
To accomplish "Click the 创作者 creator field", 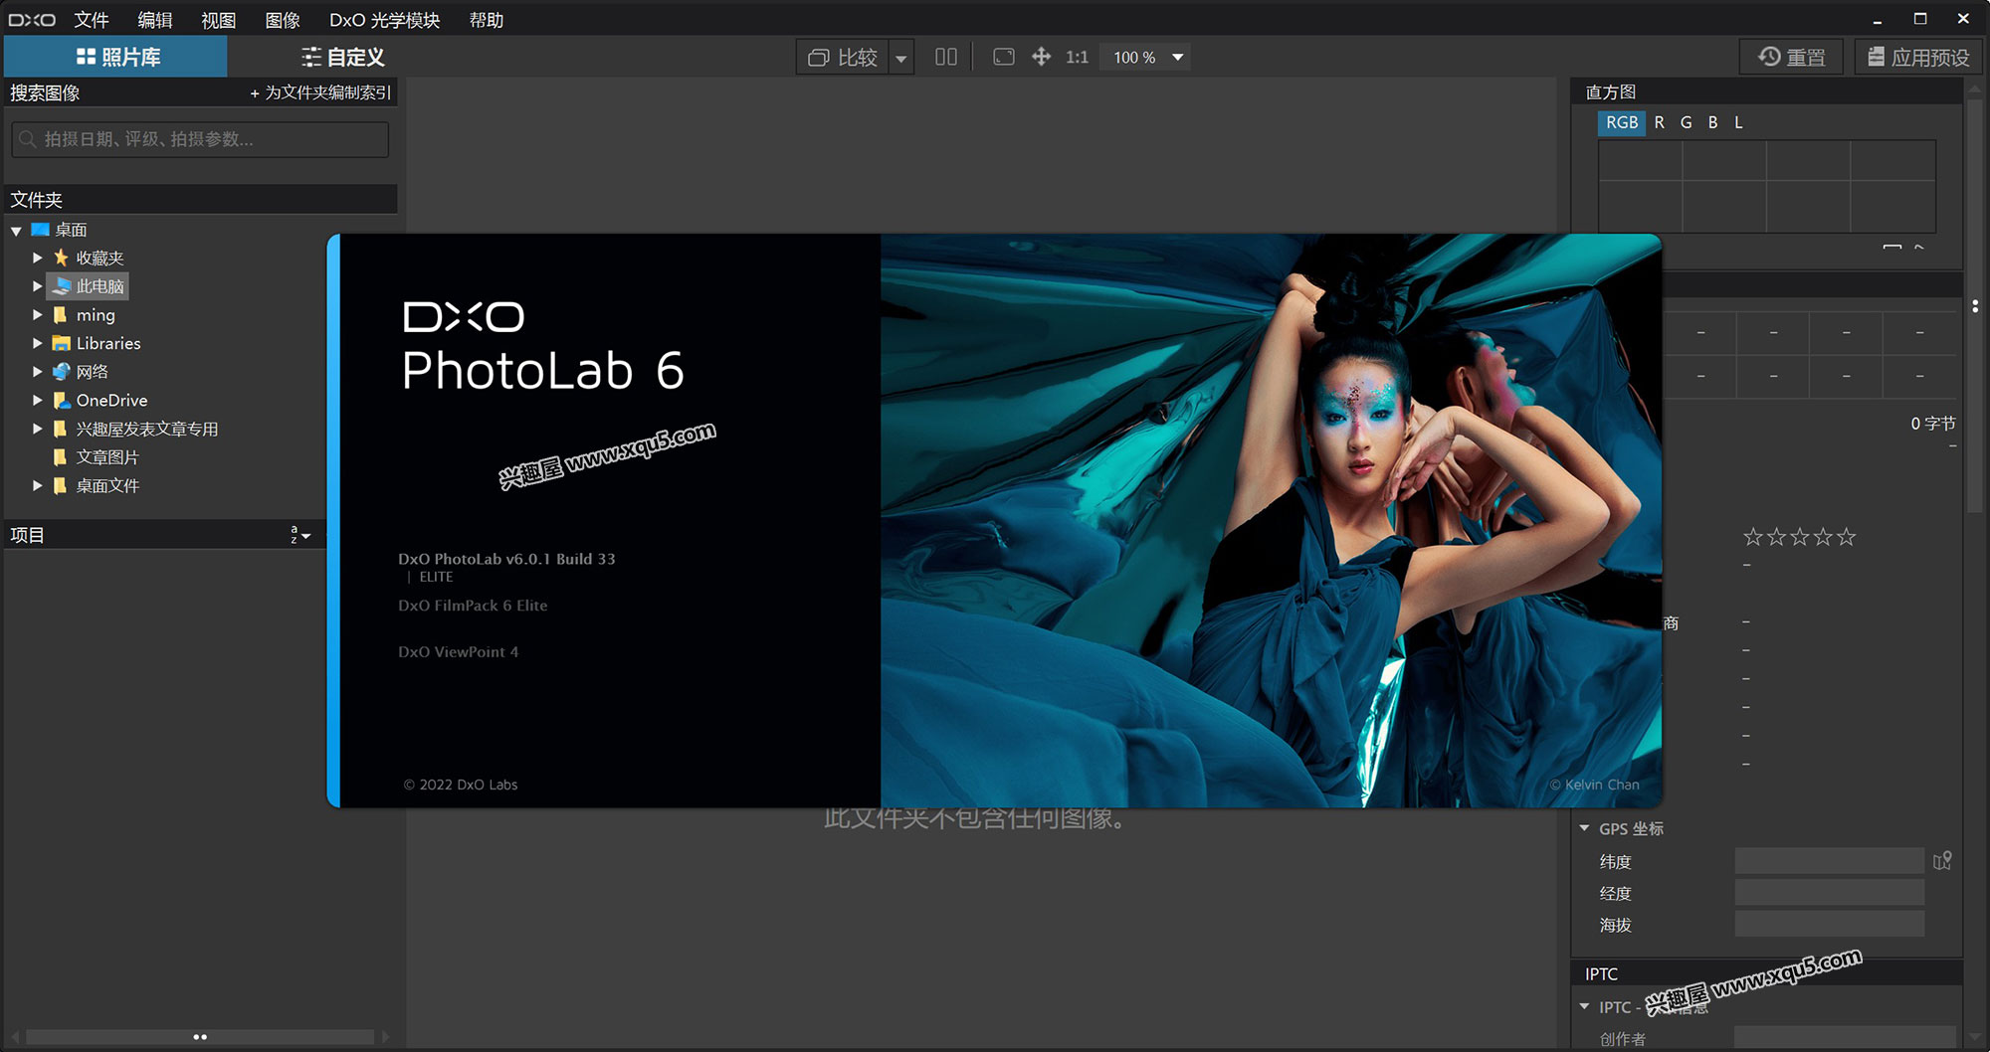I will pos(1844,1037).
